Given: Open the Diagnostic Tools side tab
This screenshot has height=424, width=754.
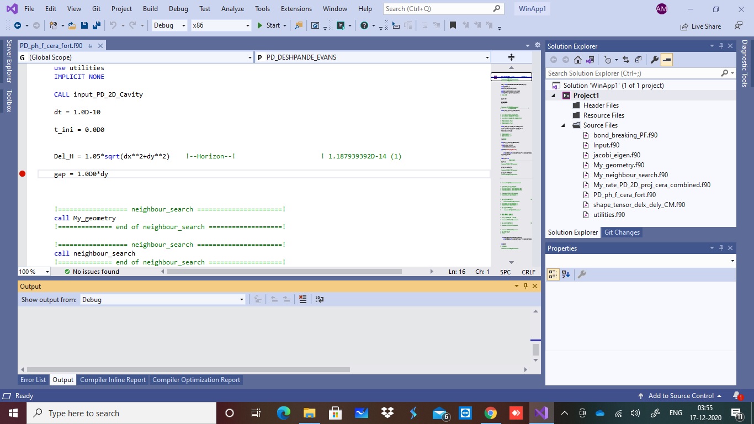Looking at the screenshot, I should click(745, 63).
